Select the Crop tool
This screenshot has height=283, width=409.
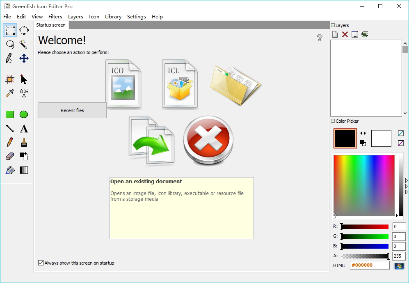pos(10,79)
